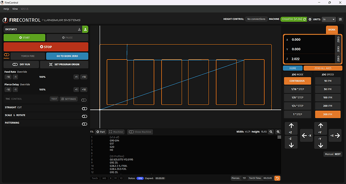Jog down with the -Y arrow
The height and width of the screenshot is (184, 346).
[x=320, y=142]
